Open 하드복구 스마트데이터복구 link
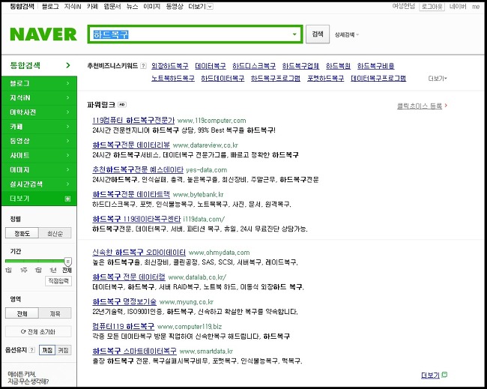The width and height of the screenshot is (487, 389). point(134,351)
